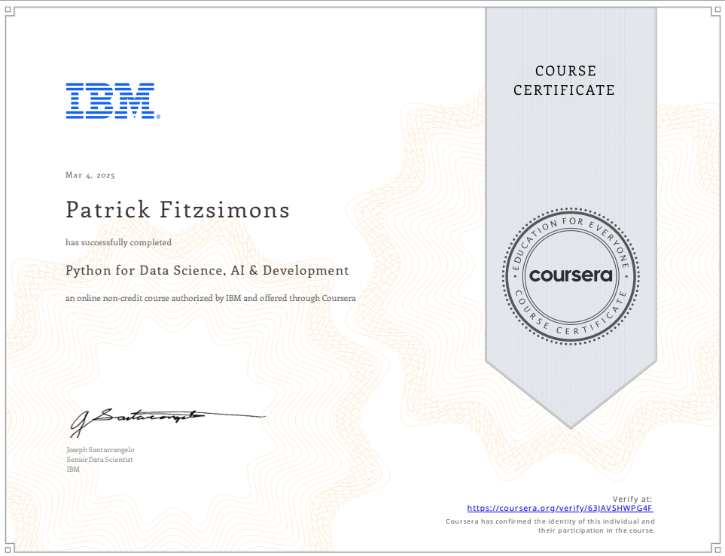Click the "Senior Data Scientist" title text
This screenshot has height=556, width=725.
(x=99, y=459)
